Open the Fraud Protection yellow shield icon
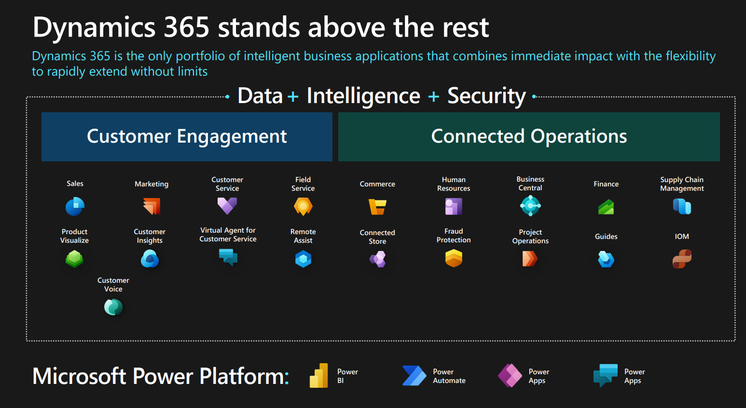 pos(454,258)
